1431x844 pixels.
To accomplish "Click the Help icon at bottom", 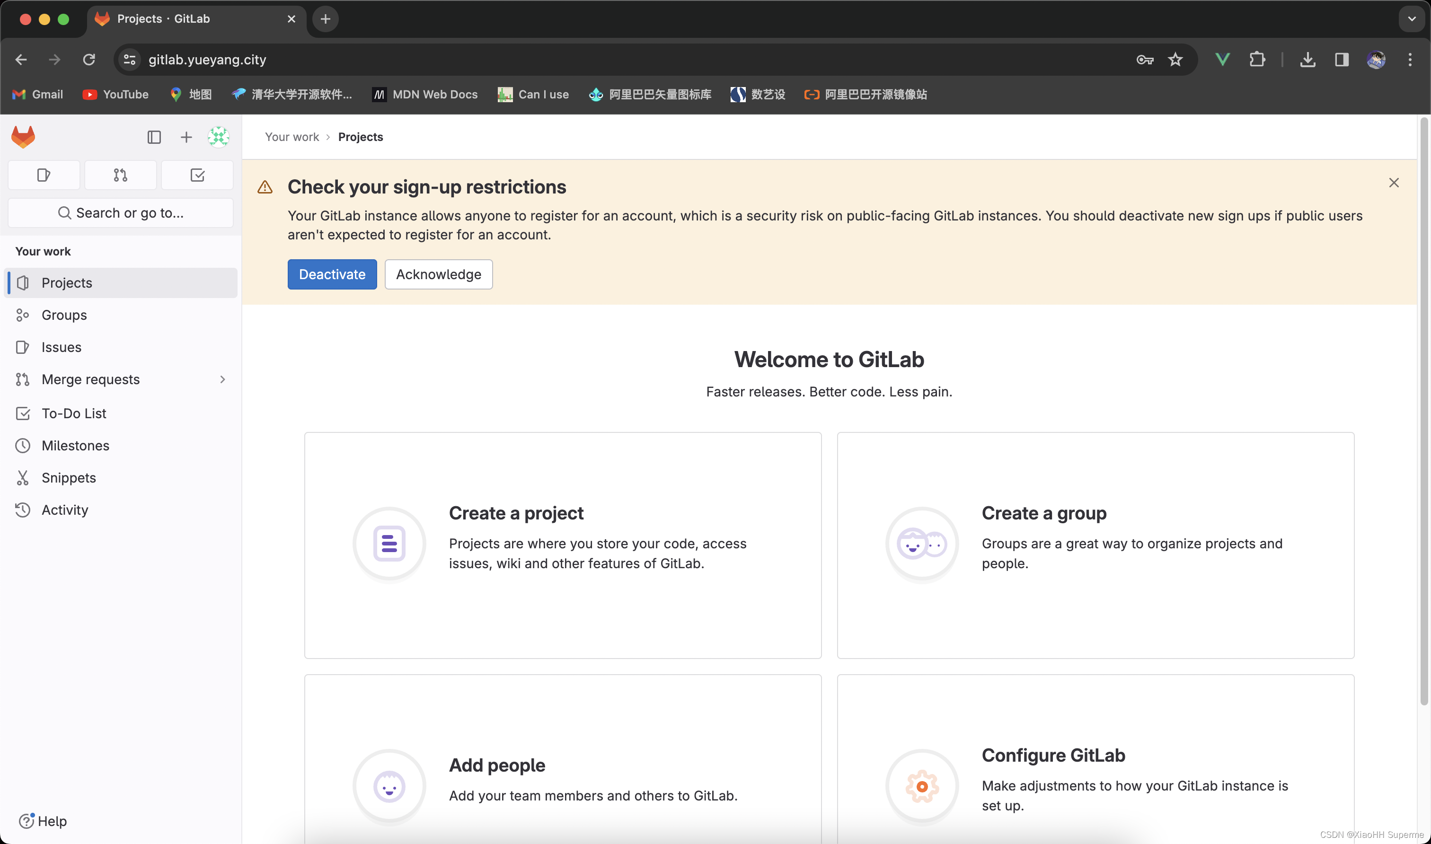I will [x=26, y=821].
